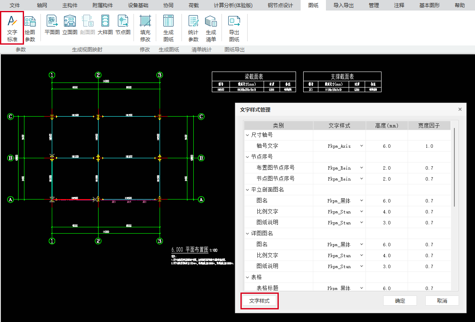Click the 轴号文字 height value field
The image size is (475, 322).
tap(387, 146)
